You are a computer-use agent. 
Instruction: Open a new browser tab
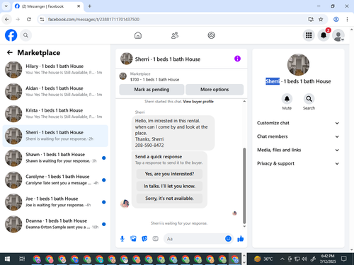(x=90, y=6)
